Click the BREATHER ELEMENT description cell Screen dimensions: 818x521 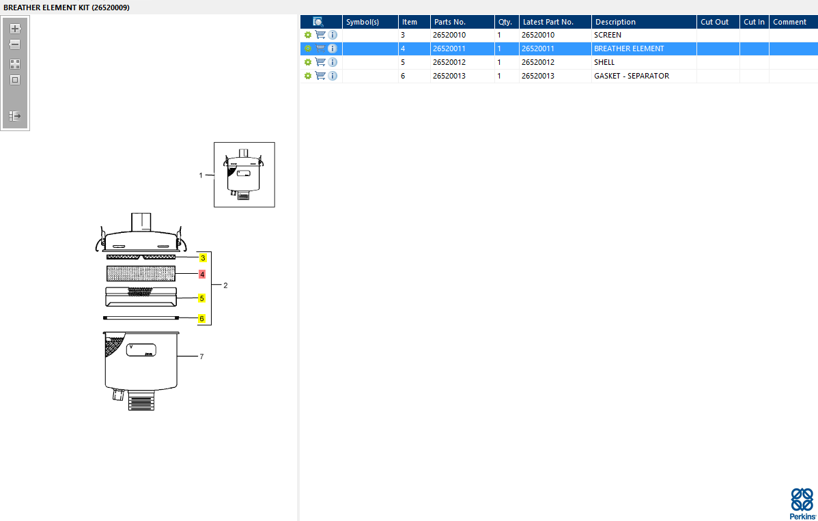pos(645,48)
